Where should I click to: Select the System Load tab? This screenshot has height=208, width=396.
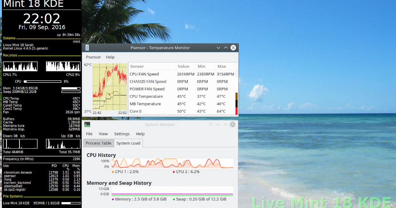(128, 143)
